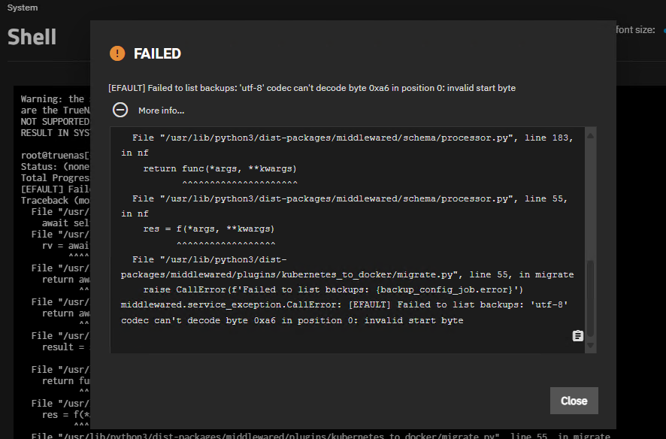666x439 pixels.
Task: Click the FAILED dialog title text
Action: 157,53
